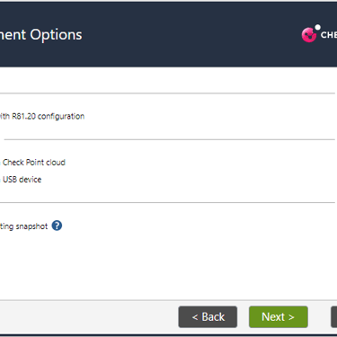Click the Options page title heading
The height and width of the screenshot is (337, 337).
pos(56,35)
